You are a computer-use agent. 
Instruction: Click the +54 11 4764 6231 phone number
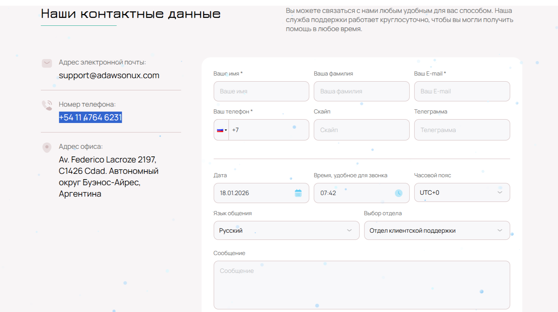(x=90, y=118)
